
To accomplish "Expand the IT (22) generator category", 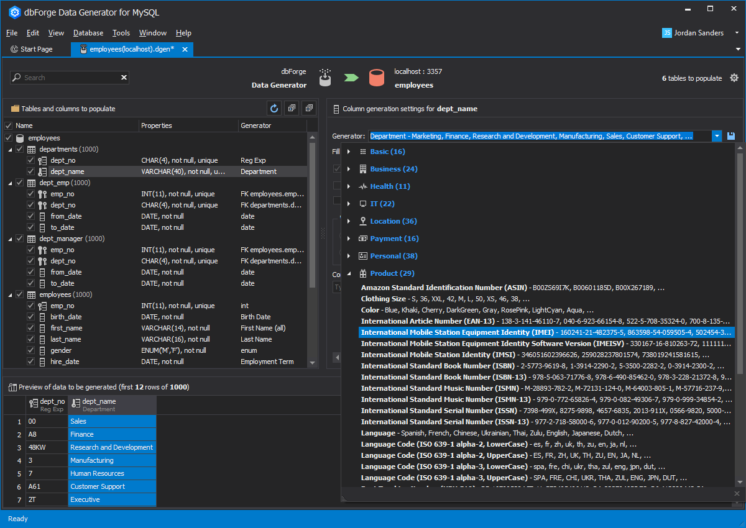I will click(349, 204).
